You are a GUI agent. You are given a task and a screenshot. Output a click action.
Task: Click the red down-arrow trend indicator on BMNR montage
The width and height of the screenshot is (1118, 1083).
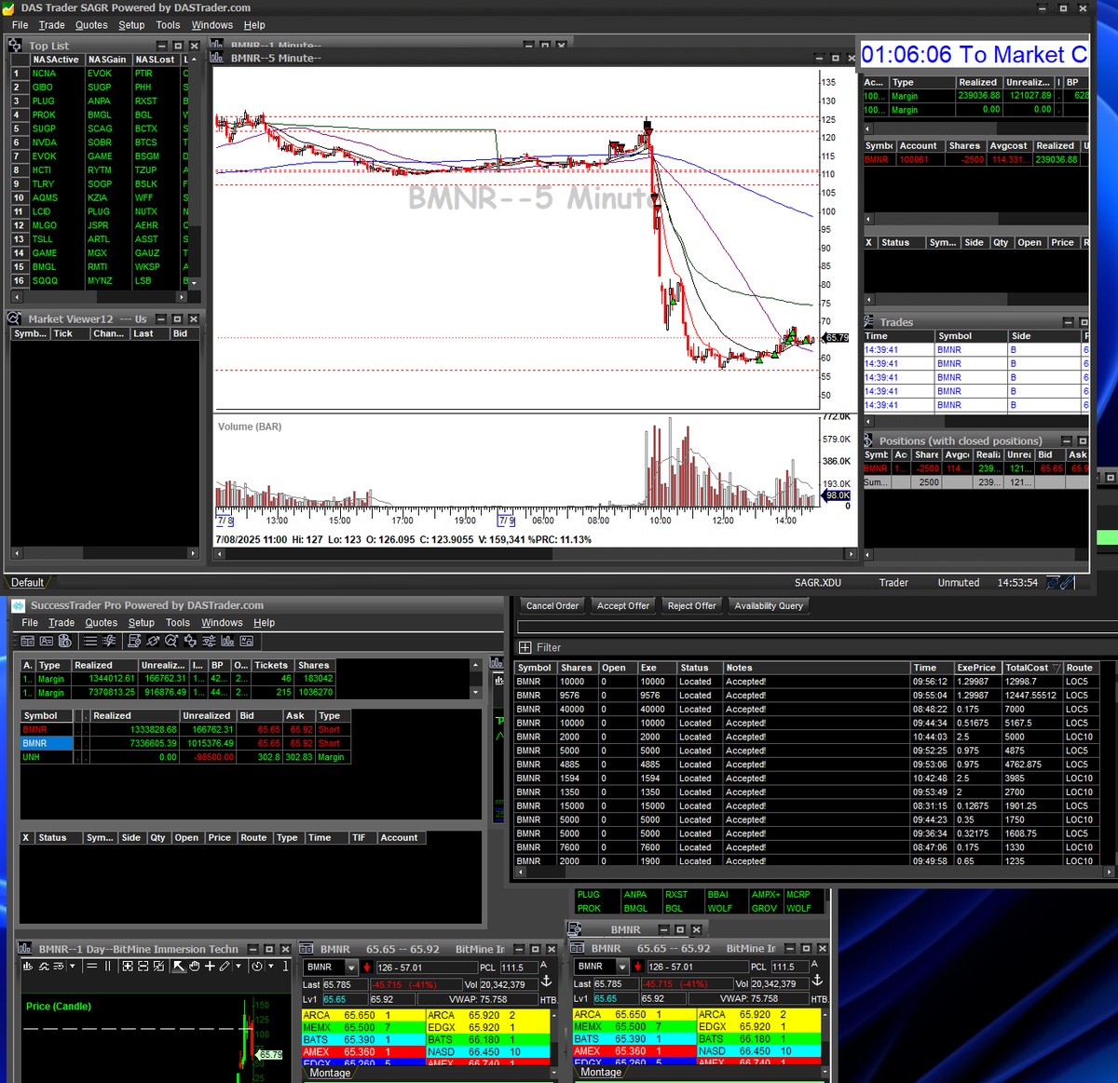point(367,968)
